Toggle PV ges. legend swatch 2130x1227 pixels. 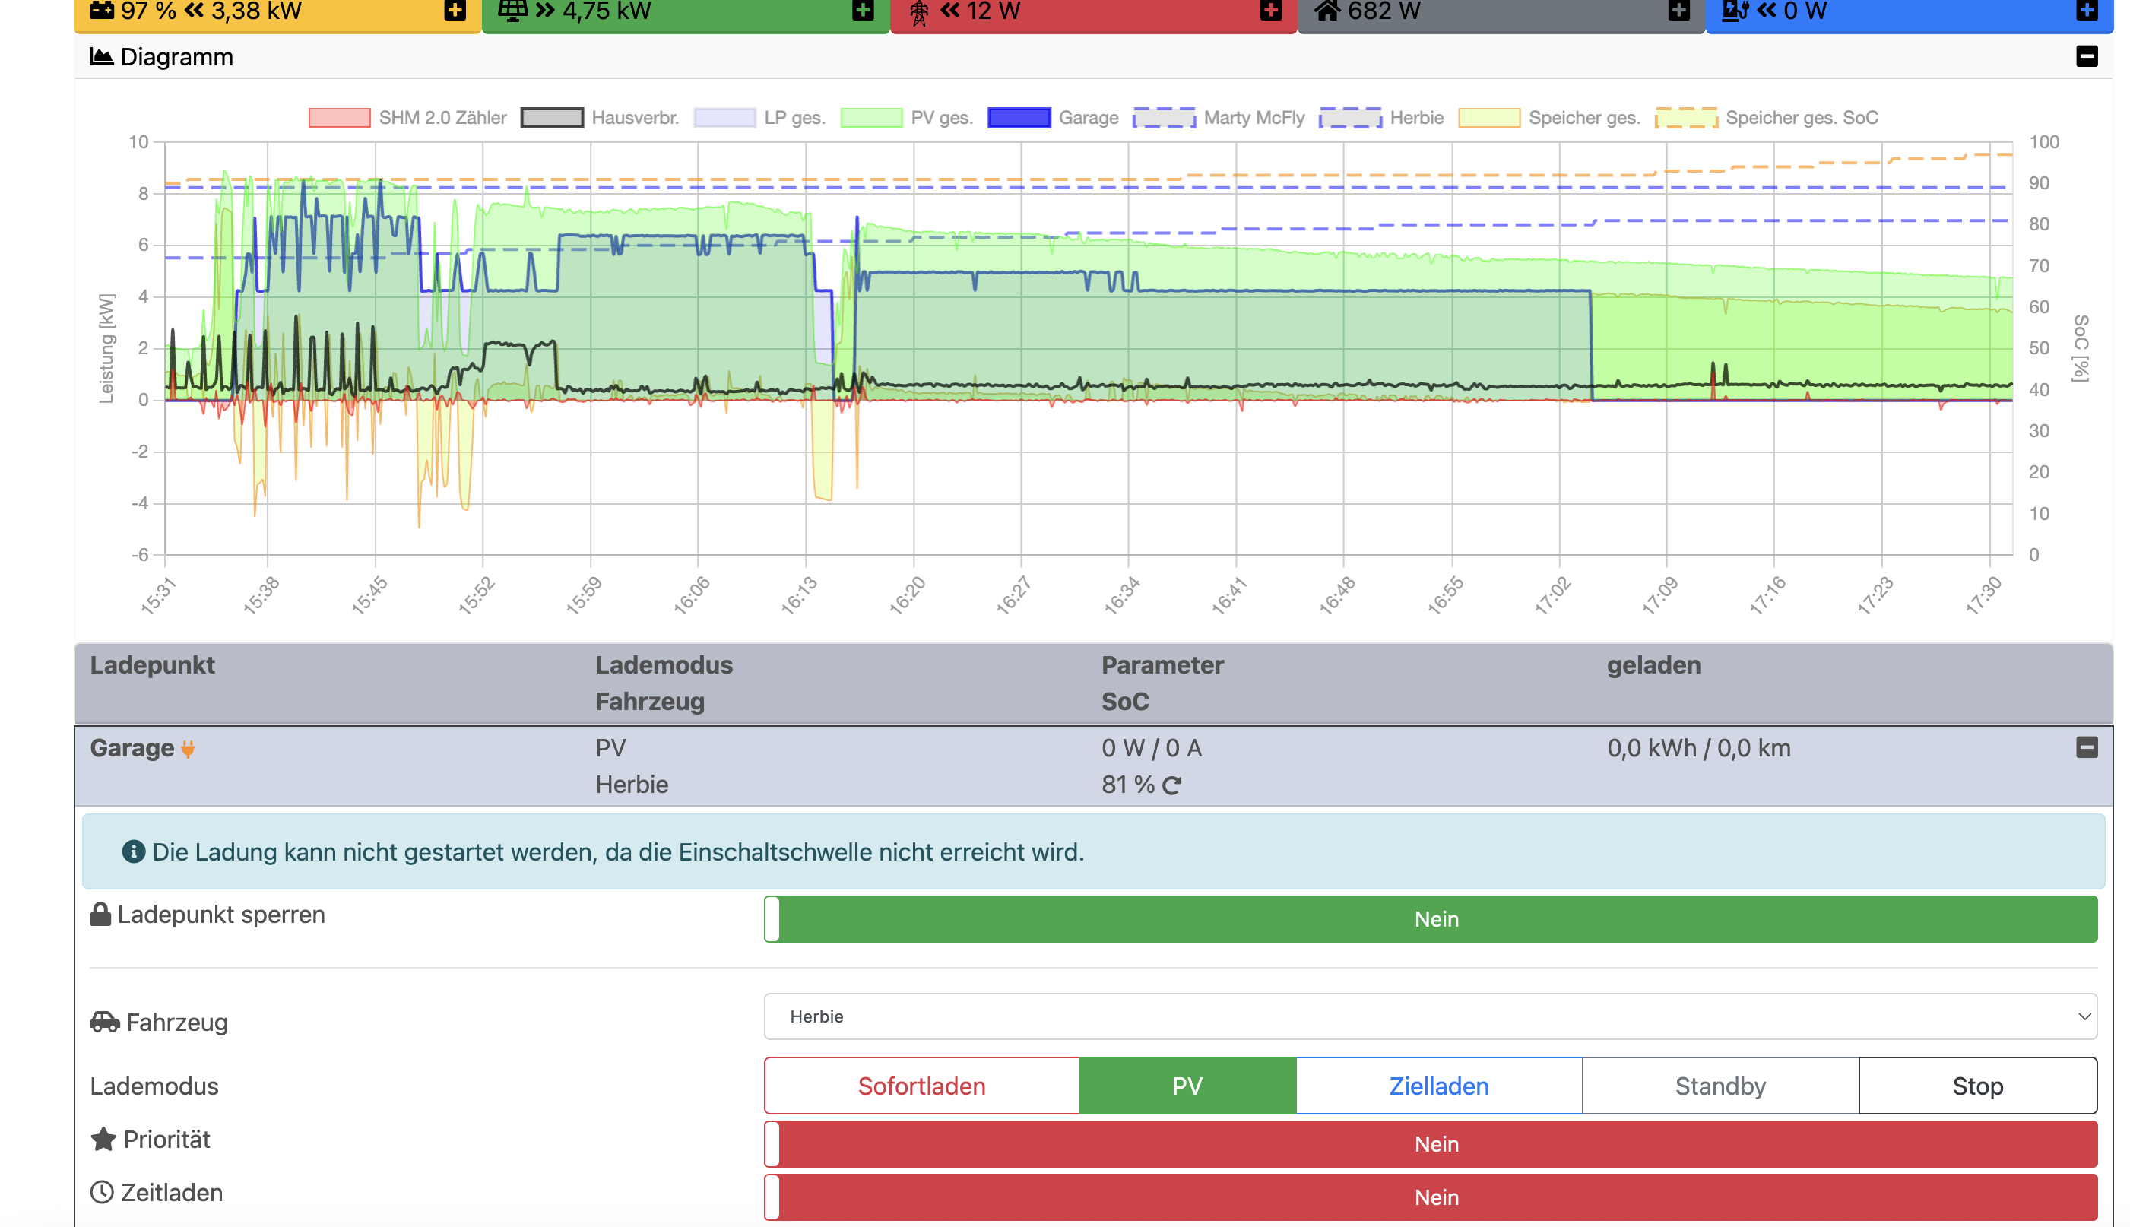tap(871, 118)
